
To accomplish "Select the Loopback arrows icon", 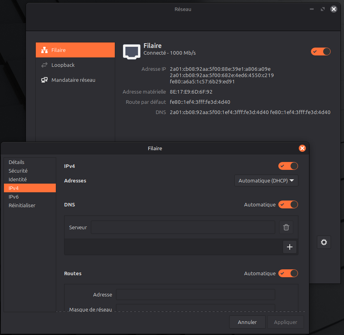I will 44,65.
